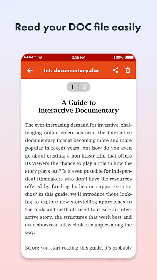Tap heading 'A Guide to'
The width and height of the screenshot is (157, 280).
tap(78, 103)
